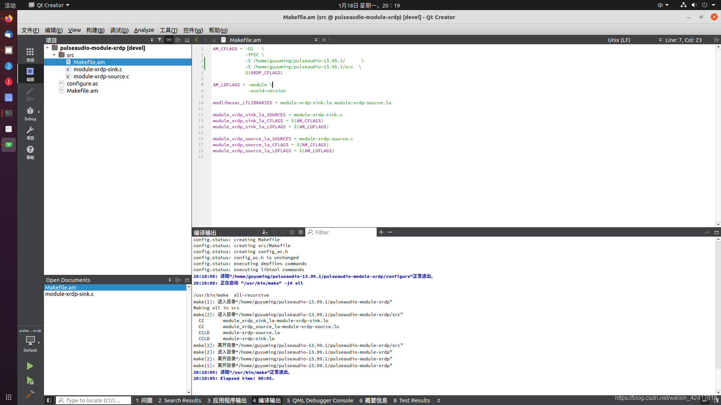Toggle synchronize with editor link icon
The height and width of the screenshot is (405, 721).
pyautogui.click(x=169, y=40)
